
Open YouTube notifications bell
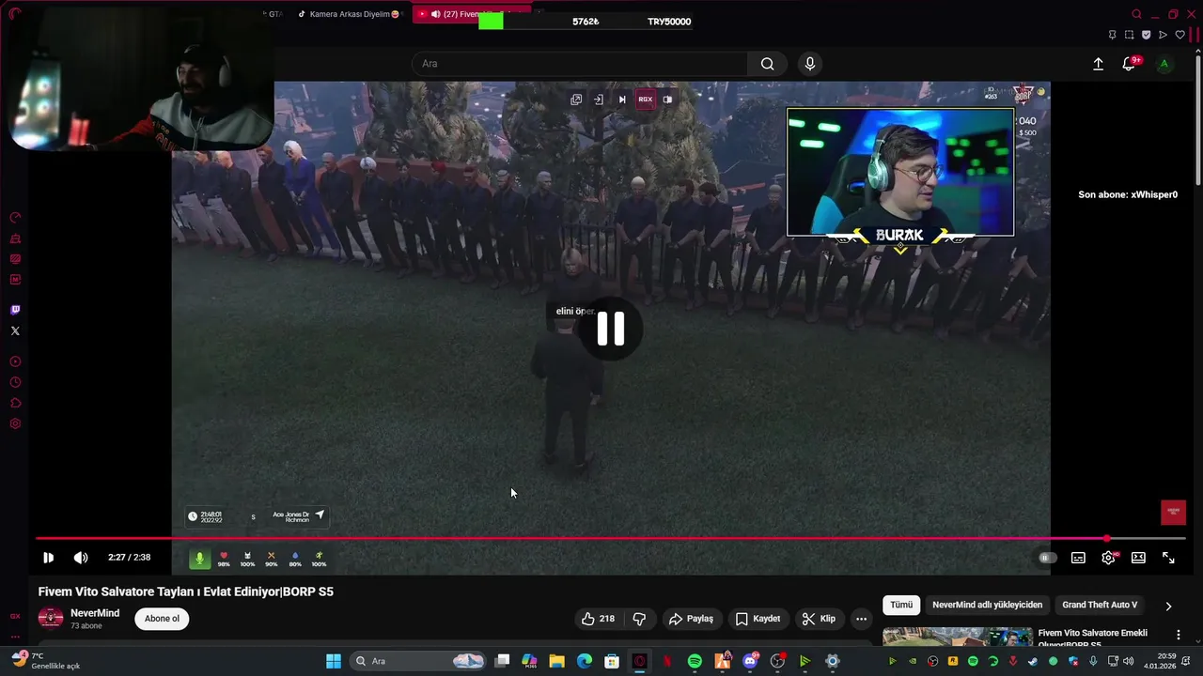pos(1129,64)
